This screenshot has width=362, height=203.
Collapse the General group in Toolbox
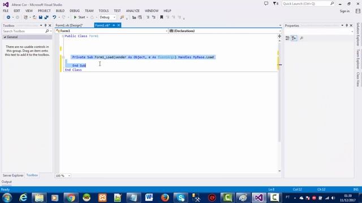coord(5,37)
